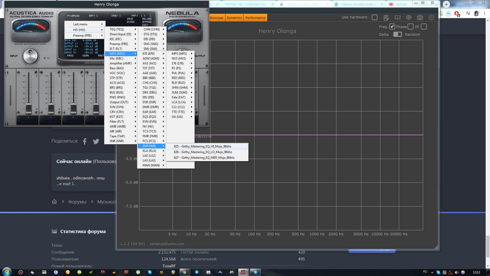Image resolution: width=490 pixels, height=276 pixels.
Task: Expand the TEQ (TEQ) submenu
Action: pos(121,29)
